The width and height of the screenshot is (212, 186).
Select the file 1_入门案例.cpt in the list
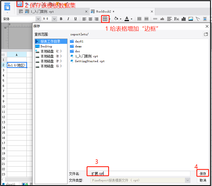(x=84, y=56)
